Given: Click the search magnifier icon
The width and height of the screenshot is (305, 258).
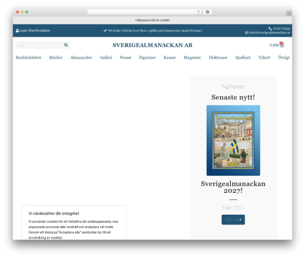Looking at the screenshot, I should click(x=66, y=45).
